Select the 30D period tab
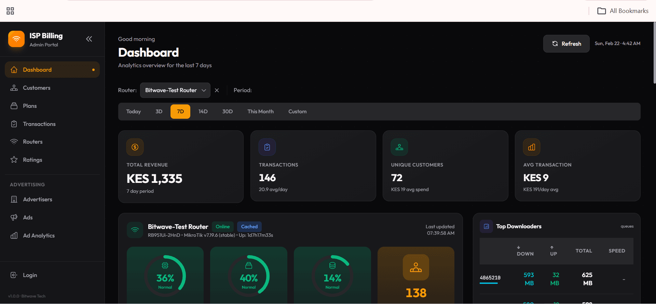 pos(228,112)
